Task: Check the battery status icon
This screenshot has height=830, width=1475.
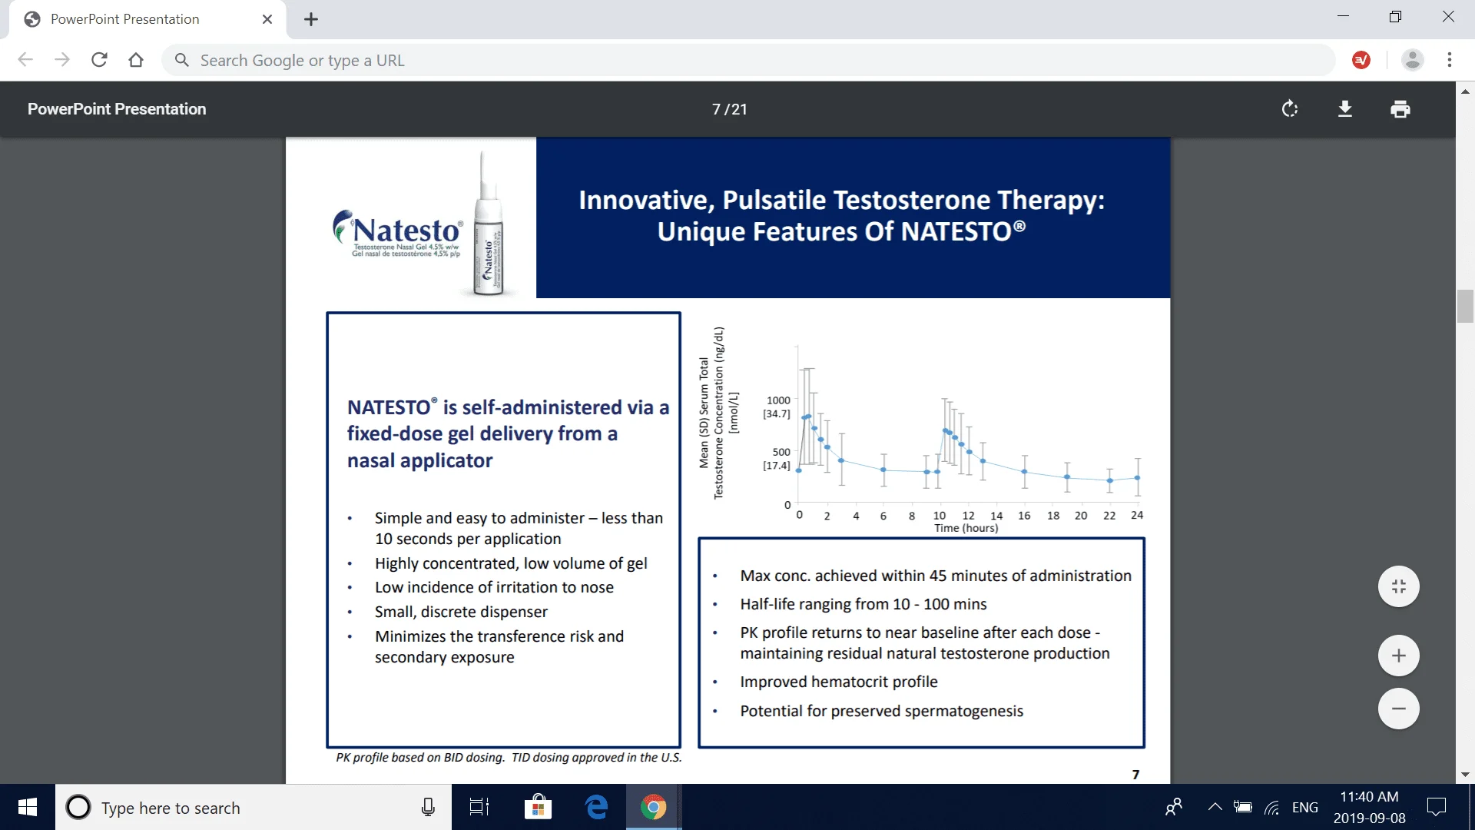Action: [1243, 807]
